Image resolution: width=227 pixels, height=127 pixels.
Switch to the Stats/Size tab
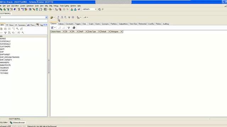coord(133,24)
